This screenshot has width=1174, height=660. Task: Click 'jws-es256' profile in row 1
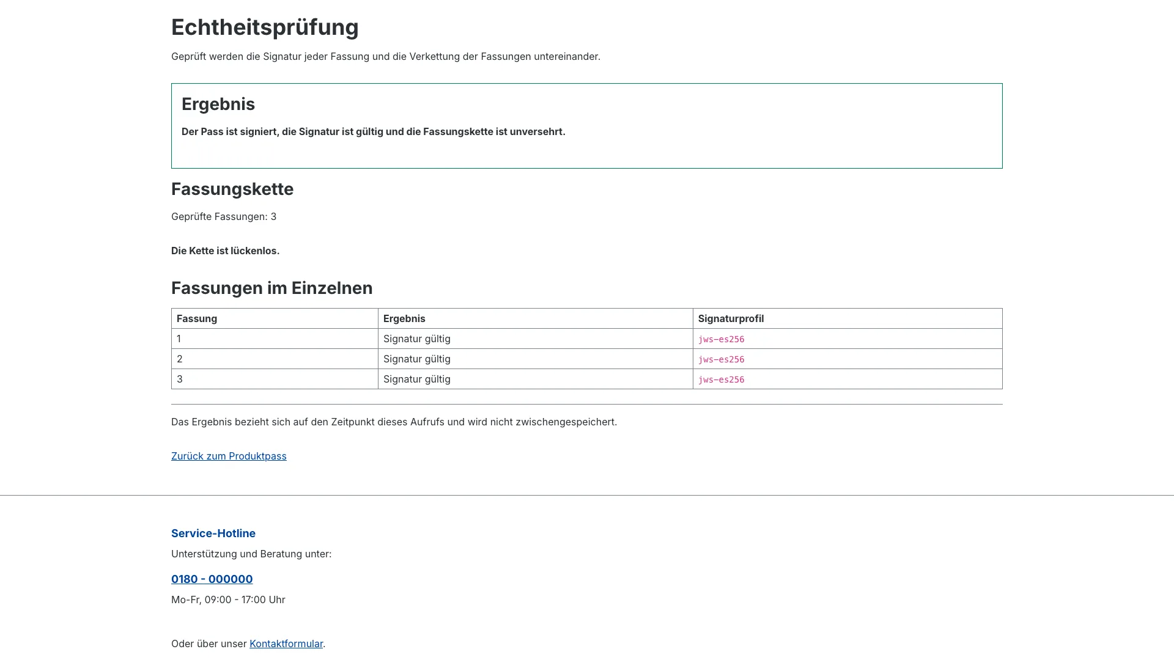tap(721, 339)
